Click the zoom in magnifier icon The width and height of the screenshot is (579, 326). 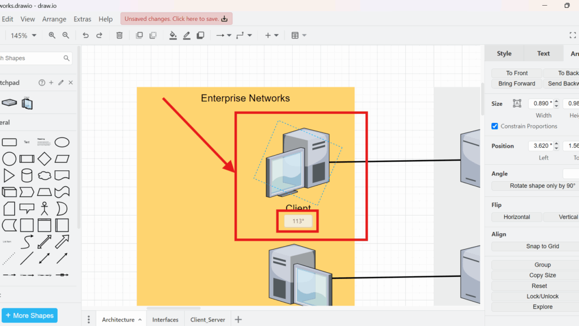(x=52, y=35)
